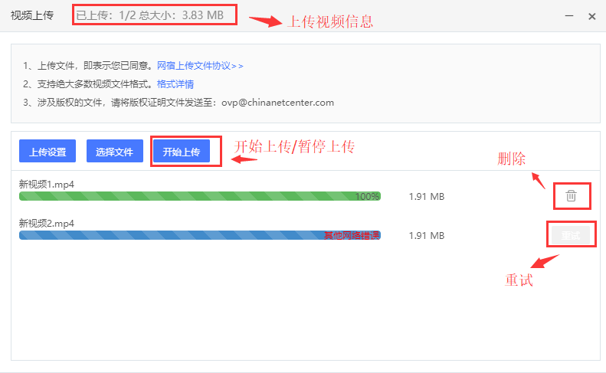
Task: Start uploading with 开始上传 button
Action: 182,151
